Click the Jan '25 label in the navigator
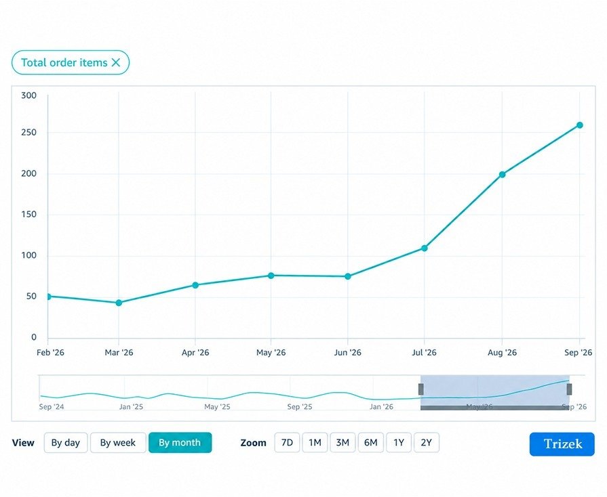607x497 pixels. (x=131, y=406)
